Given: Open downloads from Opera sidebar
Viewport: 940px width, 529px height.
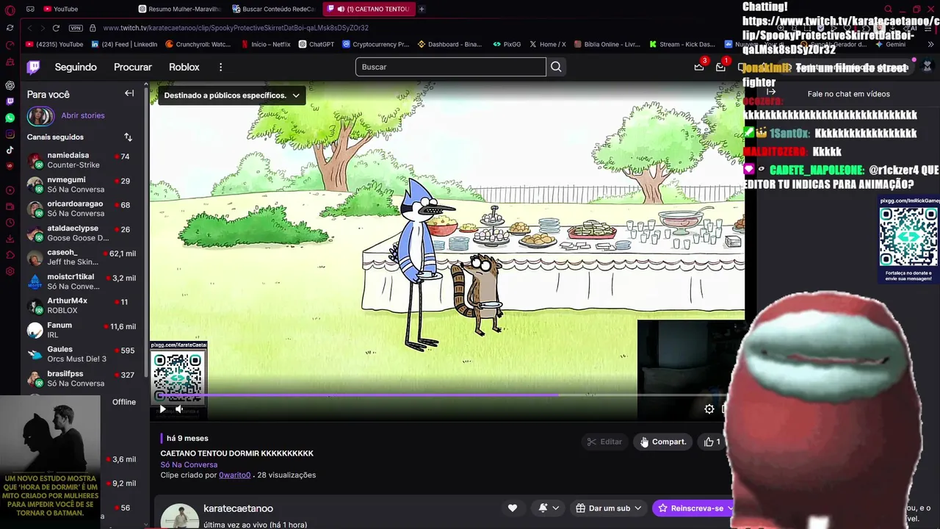Looking at the screenshot, I should coord(10,239).
